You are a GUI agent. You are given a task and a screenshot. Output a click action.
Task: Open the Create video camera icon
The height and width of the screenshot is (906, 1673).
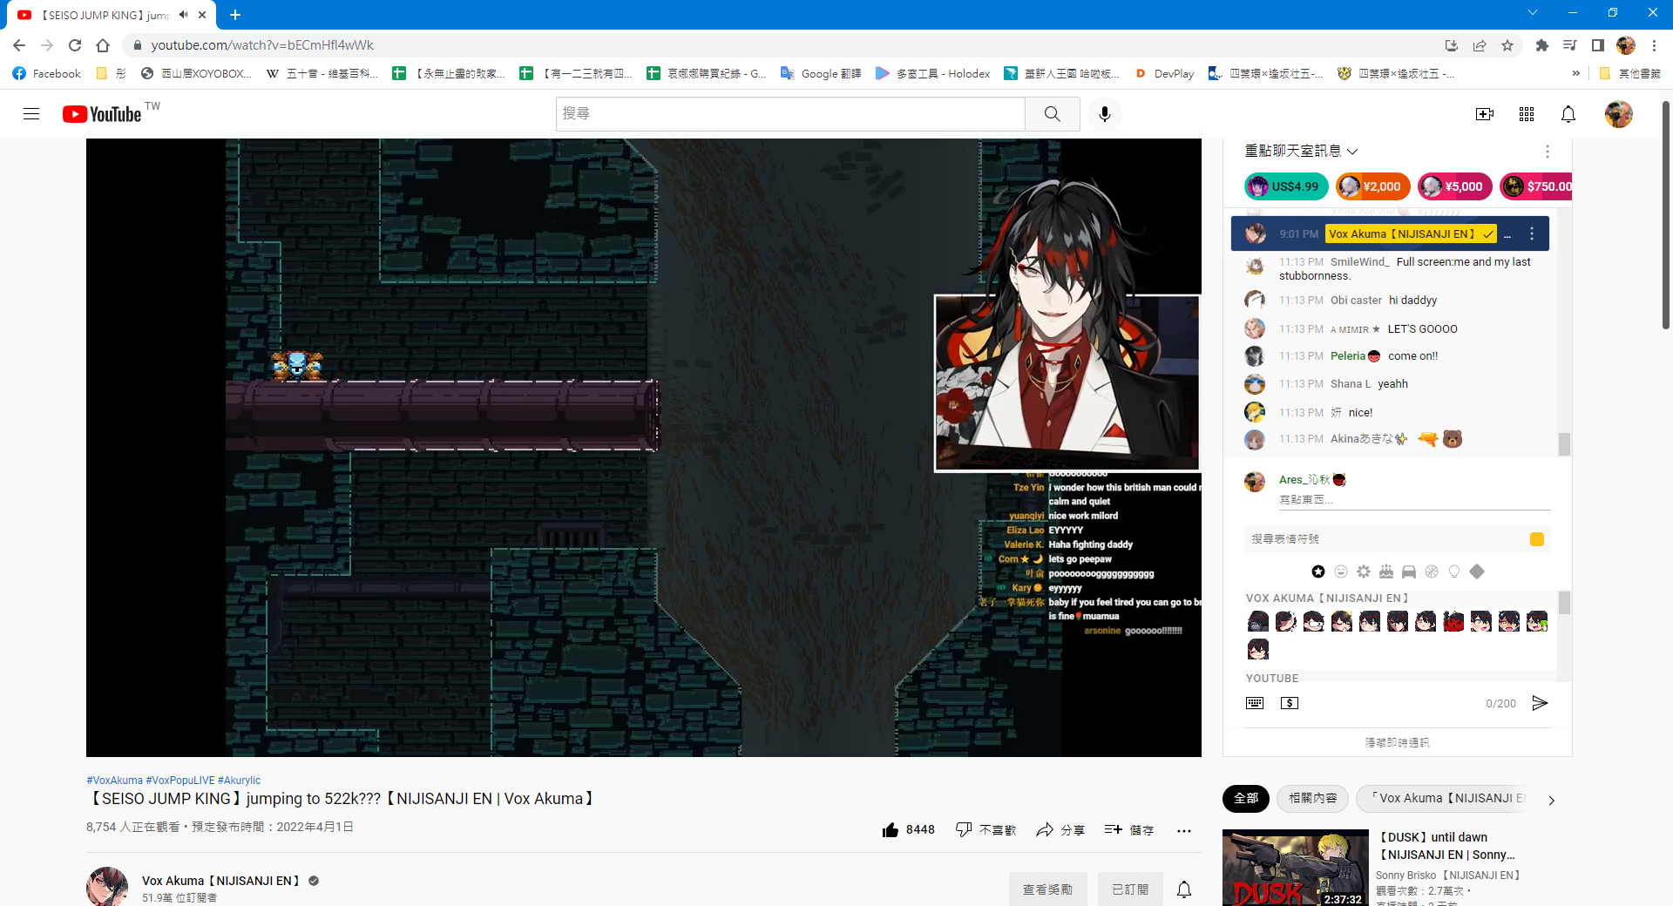click(x=1485, y=114)
